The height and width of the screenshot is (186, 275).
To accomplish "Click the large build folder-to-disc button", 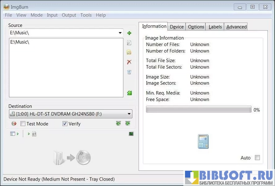I will [x=72, y=158].
